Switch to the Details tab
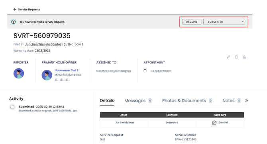The image size is (267, 144). [x=107, y=101]
